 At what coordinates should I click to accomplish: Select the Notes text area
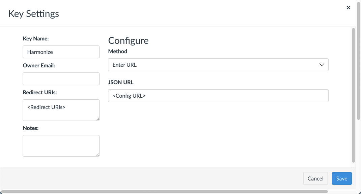click(61, 145)
